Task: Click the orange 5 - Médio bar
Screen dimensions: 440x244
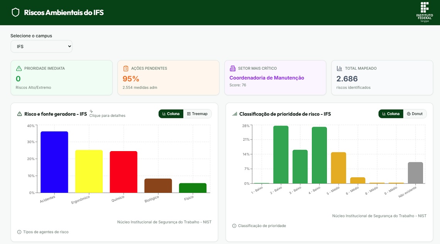Action: (x=338, y=168)
